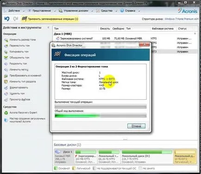This screenshot has height=174, width=201.
Task: Click the volume list scroll up arrow
Action: click(x=195, y=34)
